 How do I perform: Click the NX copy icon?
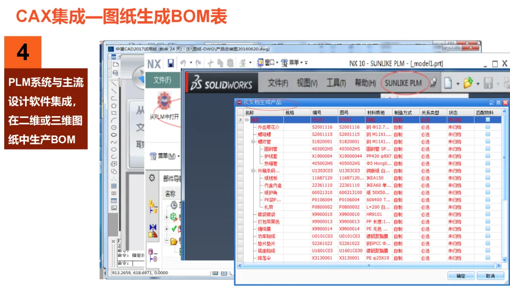[x=220, y=63]
